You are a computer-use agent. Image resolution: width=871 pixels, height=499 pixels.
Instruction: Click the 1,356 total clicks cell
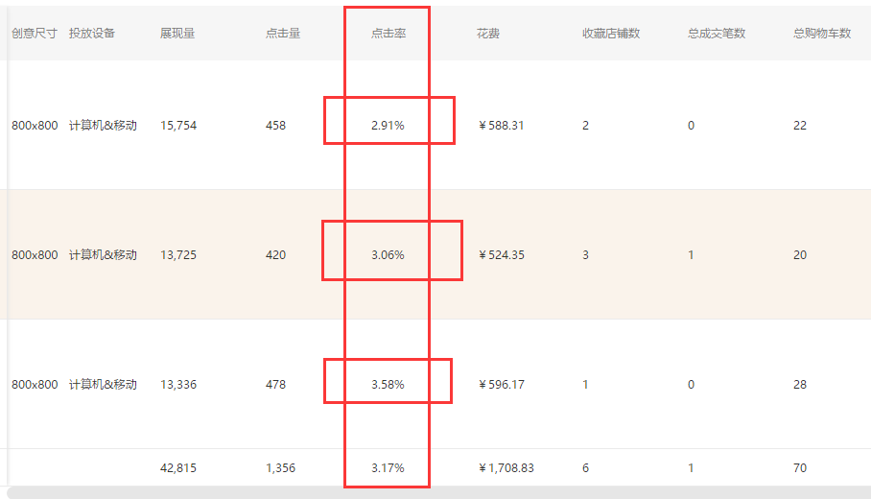pyautogui.click(x=280, y=468)
